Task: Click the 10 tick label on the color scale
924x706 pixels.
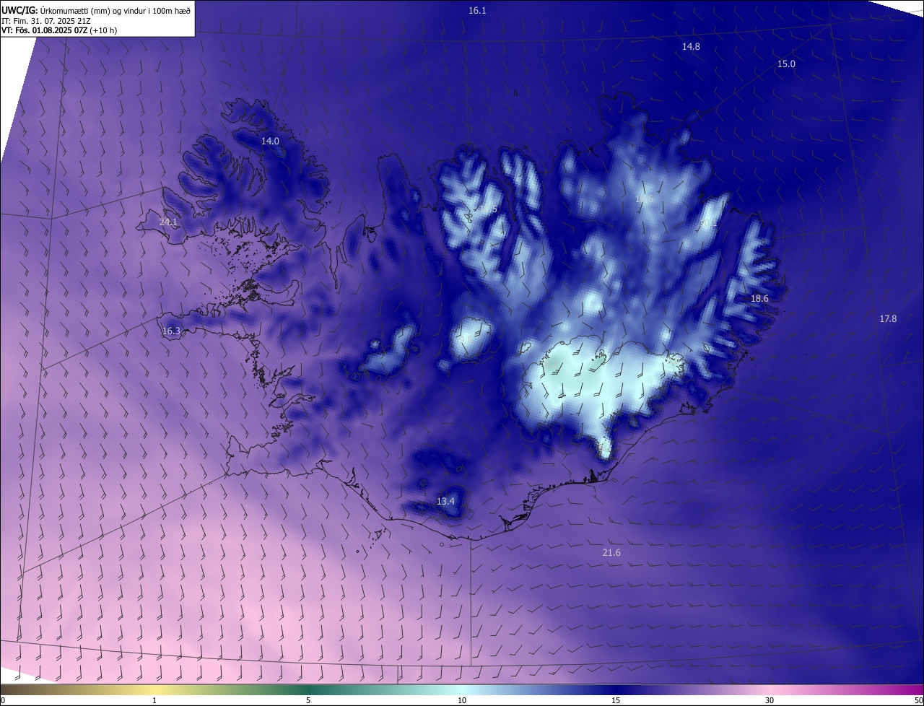Action: click(x=462, y=701)
